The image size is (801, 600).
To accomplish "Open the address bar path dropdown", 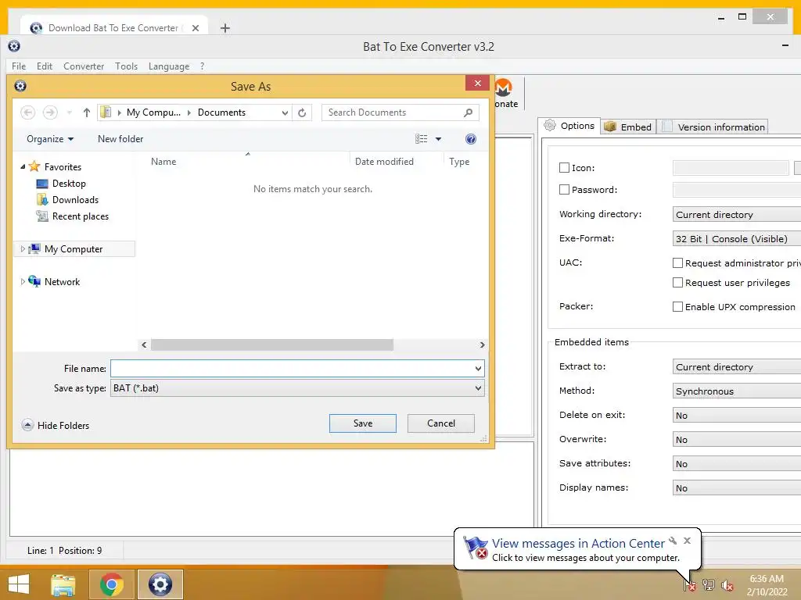I will click(x=285, y=112).
